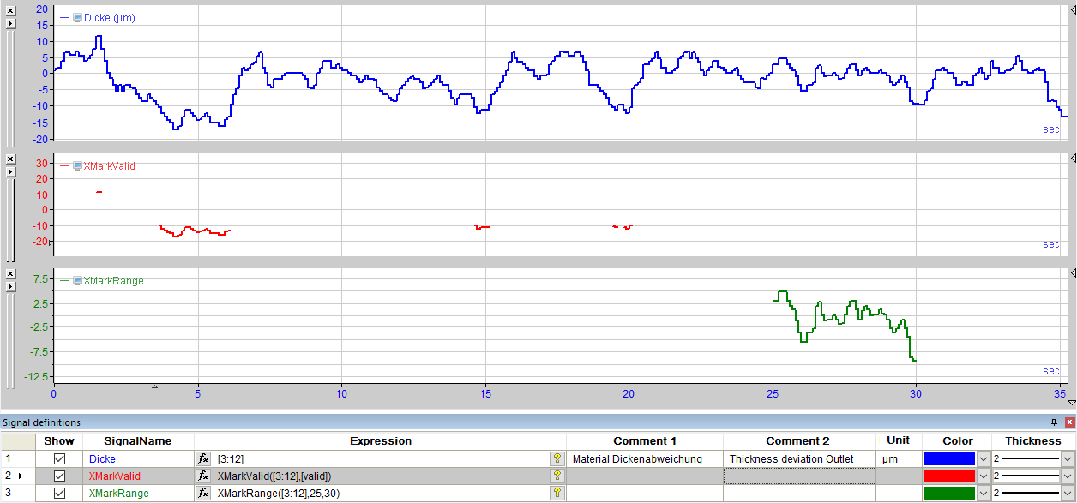The height and width of the screenshot is (503, 1077).
Task: Click the green color swatch for XMarkRange
Action: point(949,493)
